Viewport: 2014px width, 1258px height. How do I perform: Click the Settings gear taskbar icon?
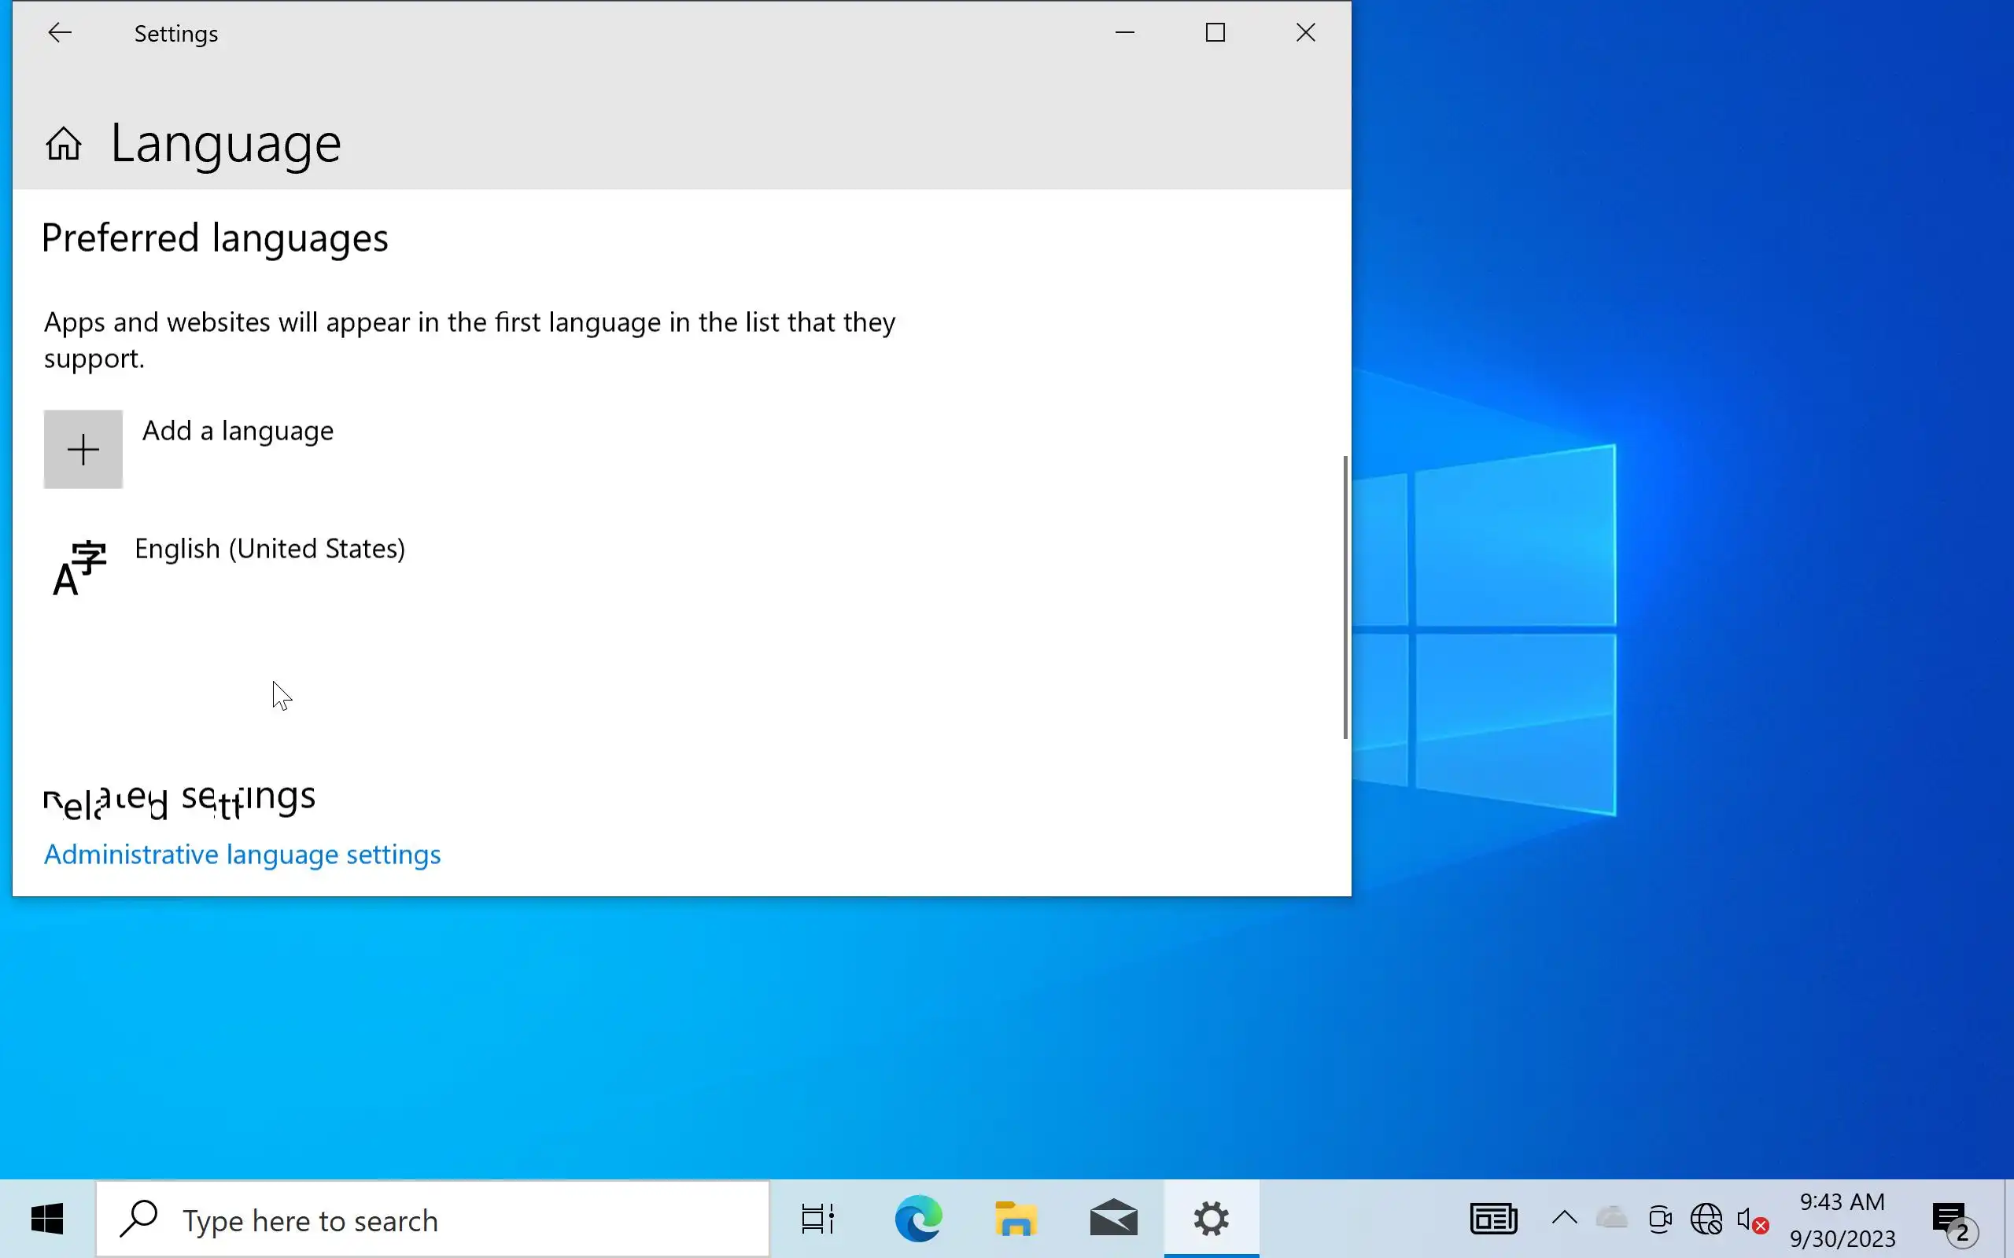1211,1219
